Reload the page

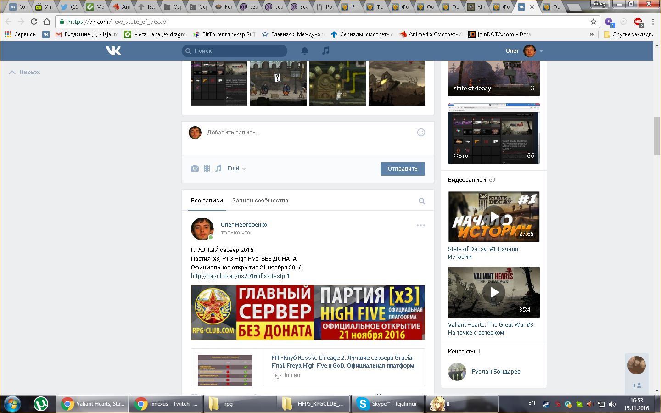[x=34, y=22]
